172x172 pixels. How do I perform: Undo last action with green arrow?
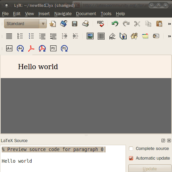pyautogui.click(x=115, y=24)
